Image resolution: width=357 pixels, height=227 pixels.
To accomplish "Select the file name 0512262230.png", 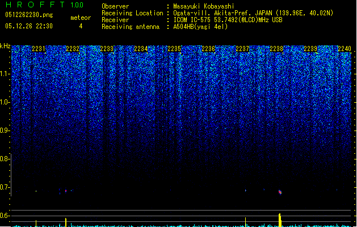I will click(x=29, y=15).
